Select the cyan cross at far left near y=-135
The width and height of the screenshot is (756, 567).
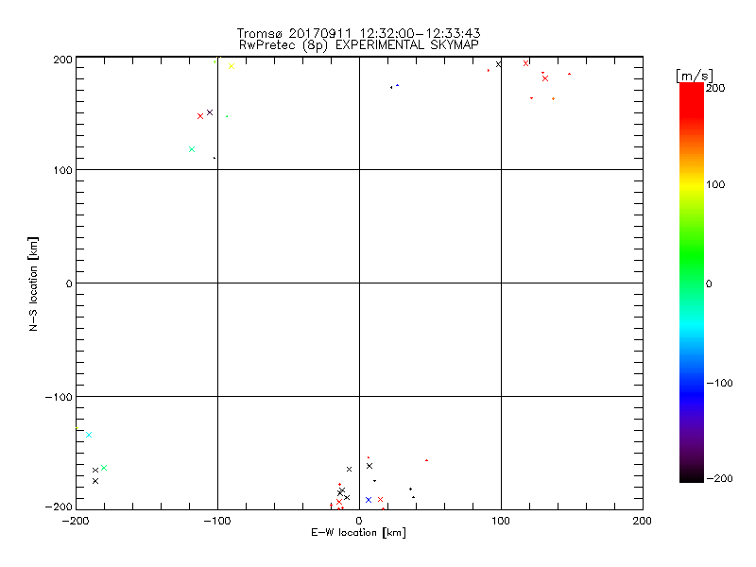(x=89, y=435)
